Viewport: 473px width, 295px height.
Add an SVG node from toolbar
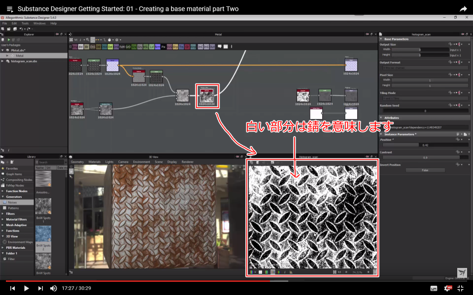[x=169, y=47]
